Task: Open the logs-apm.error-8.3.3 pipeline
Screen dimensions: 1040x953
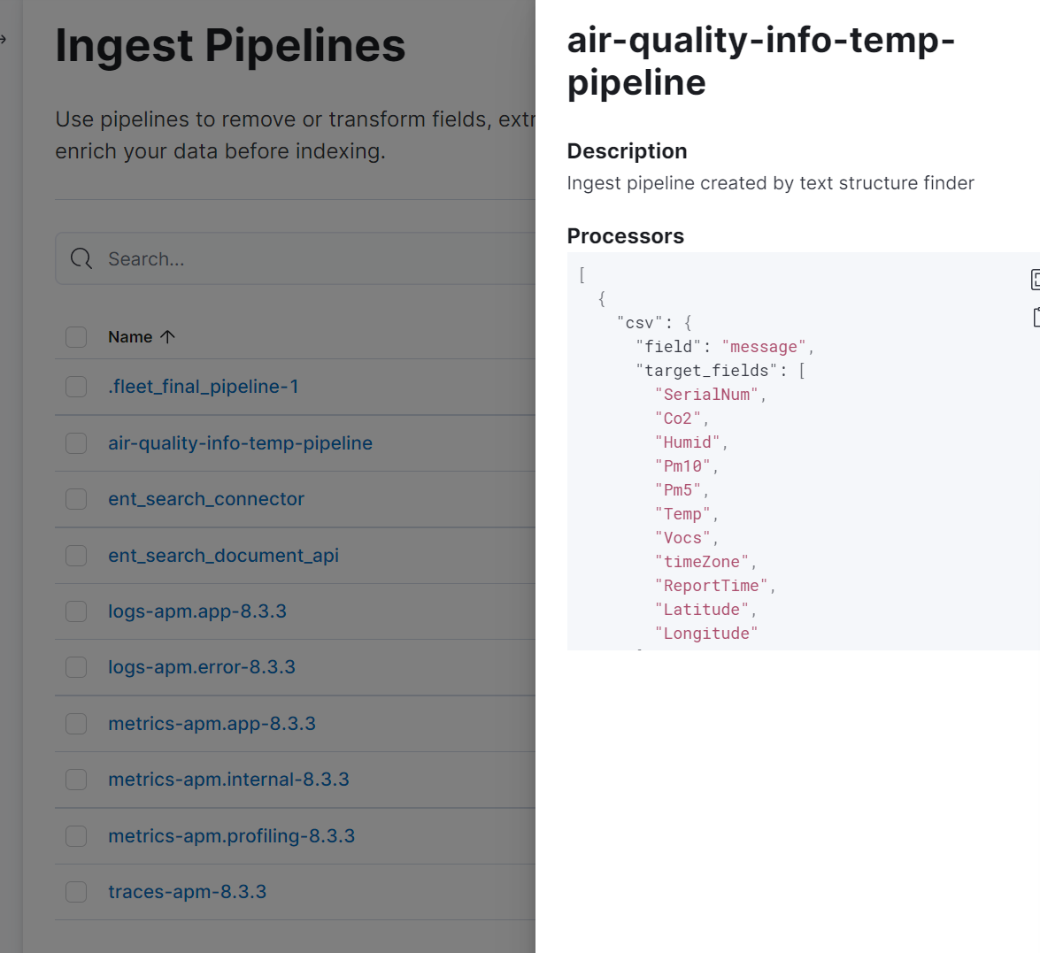Action: (x=202, y=666)
